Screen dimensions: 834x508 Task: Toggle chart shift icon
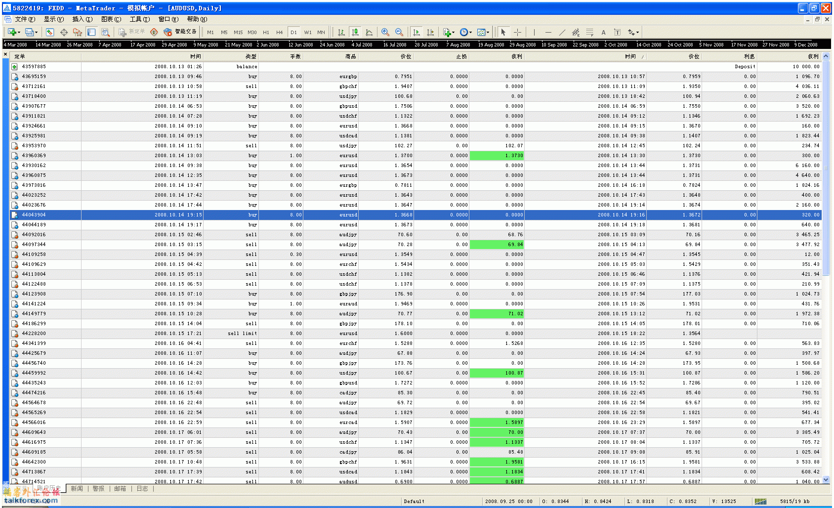(x=430, y=32)
